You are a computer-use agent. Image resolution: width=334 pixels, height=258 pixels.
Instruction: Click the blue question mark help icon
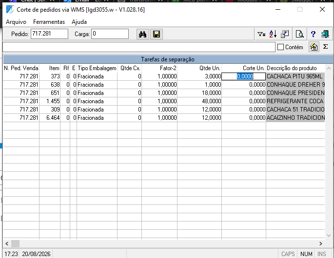tap(313, 34)
